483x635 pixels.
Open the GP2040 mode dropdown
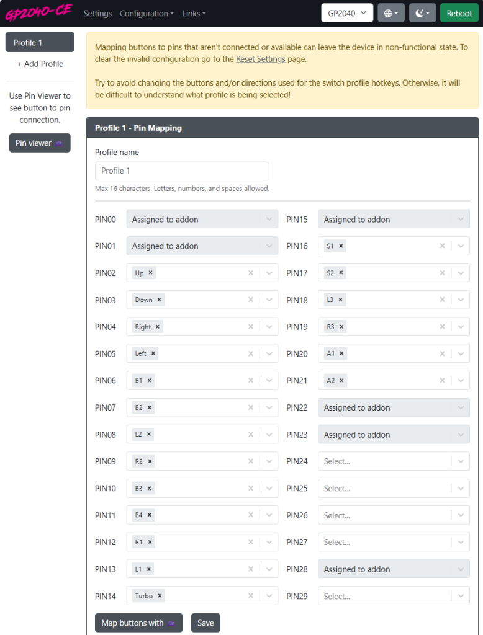pos(347,13)
